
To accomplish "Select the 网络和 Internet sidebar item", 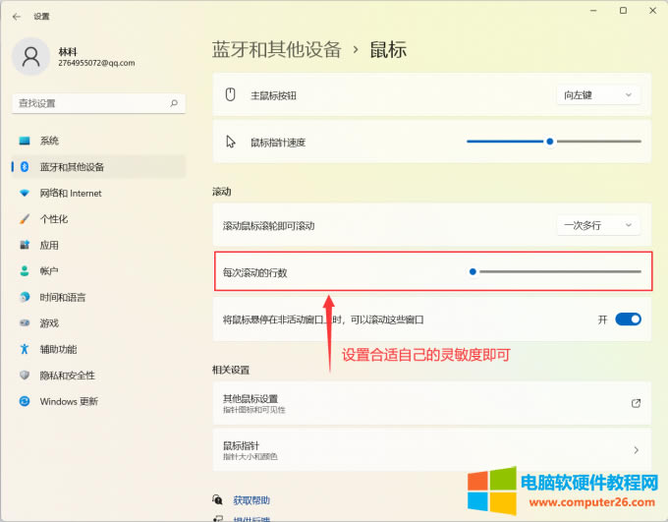I will pyautogui.click(x=70, y=193).
